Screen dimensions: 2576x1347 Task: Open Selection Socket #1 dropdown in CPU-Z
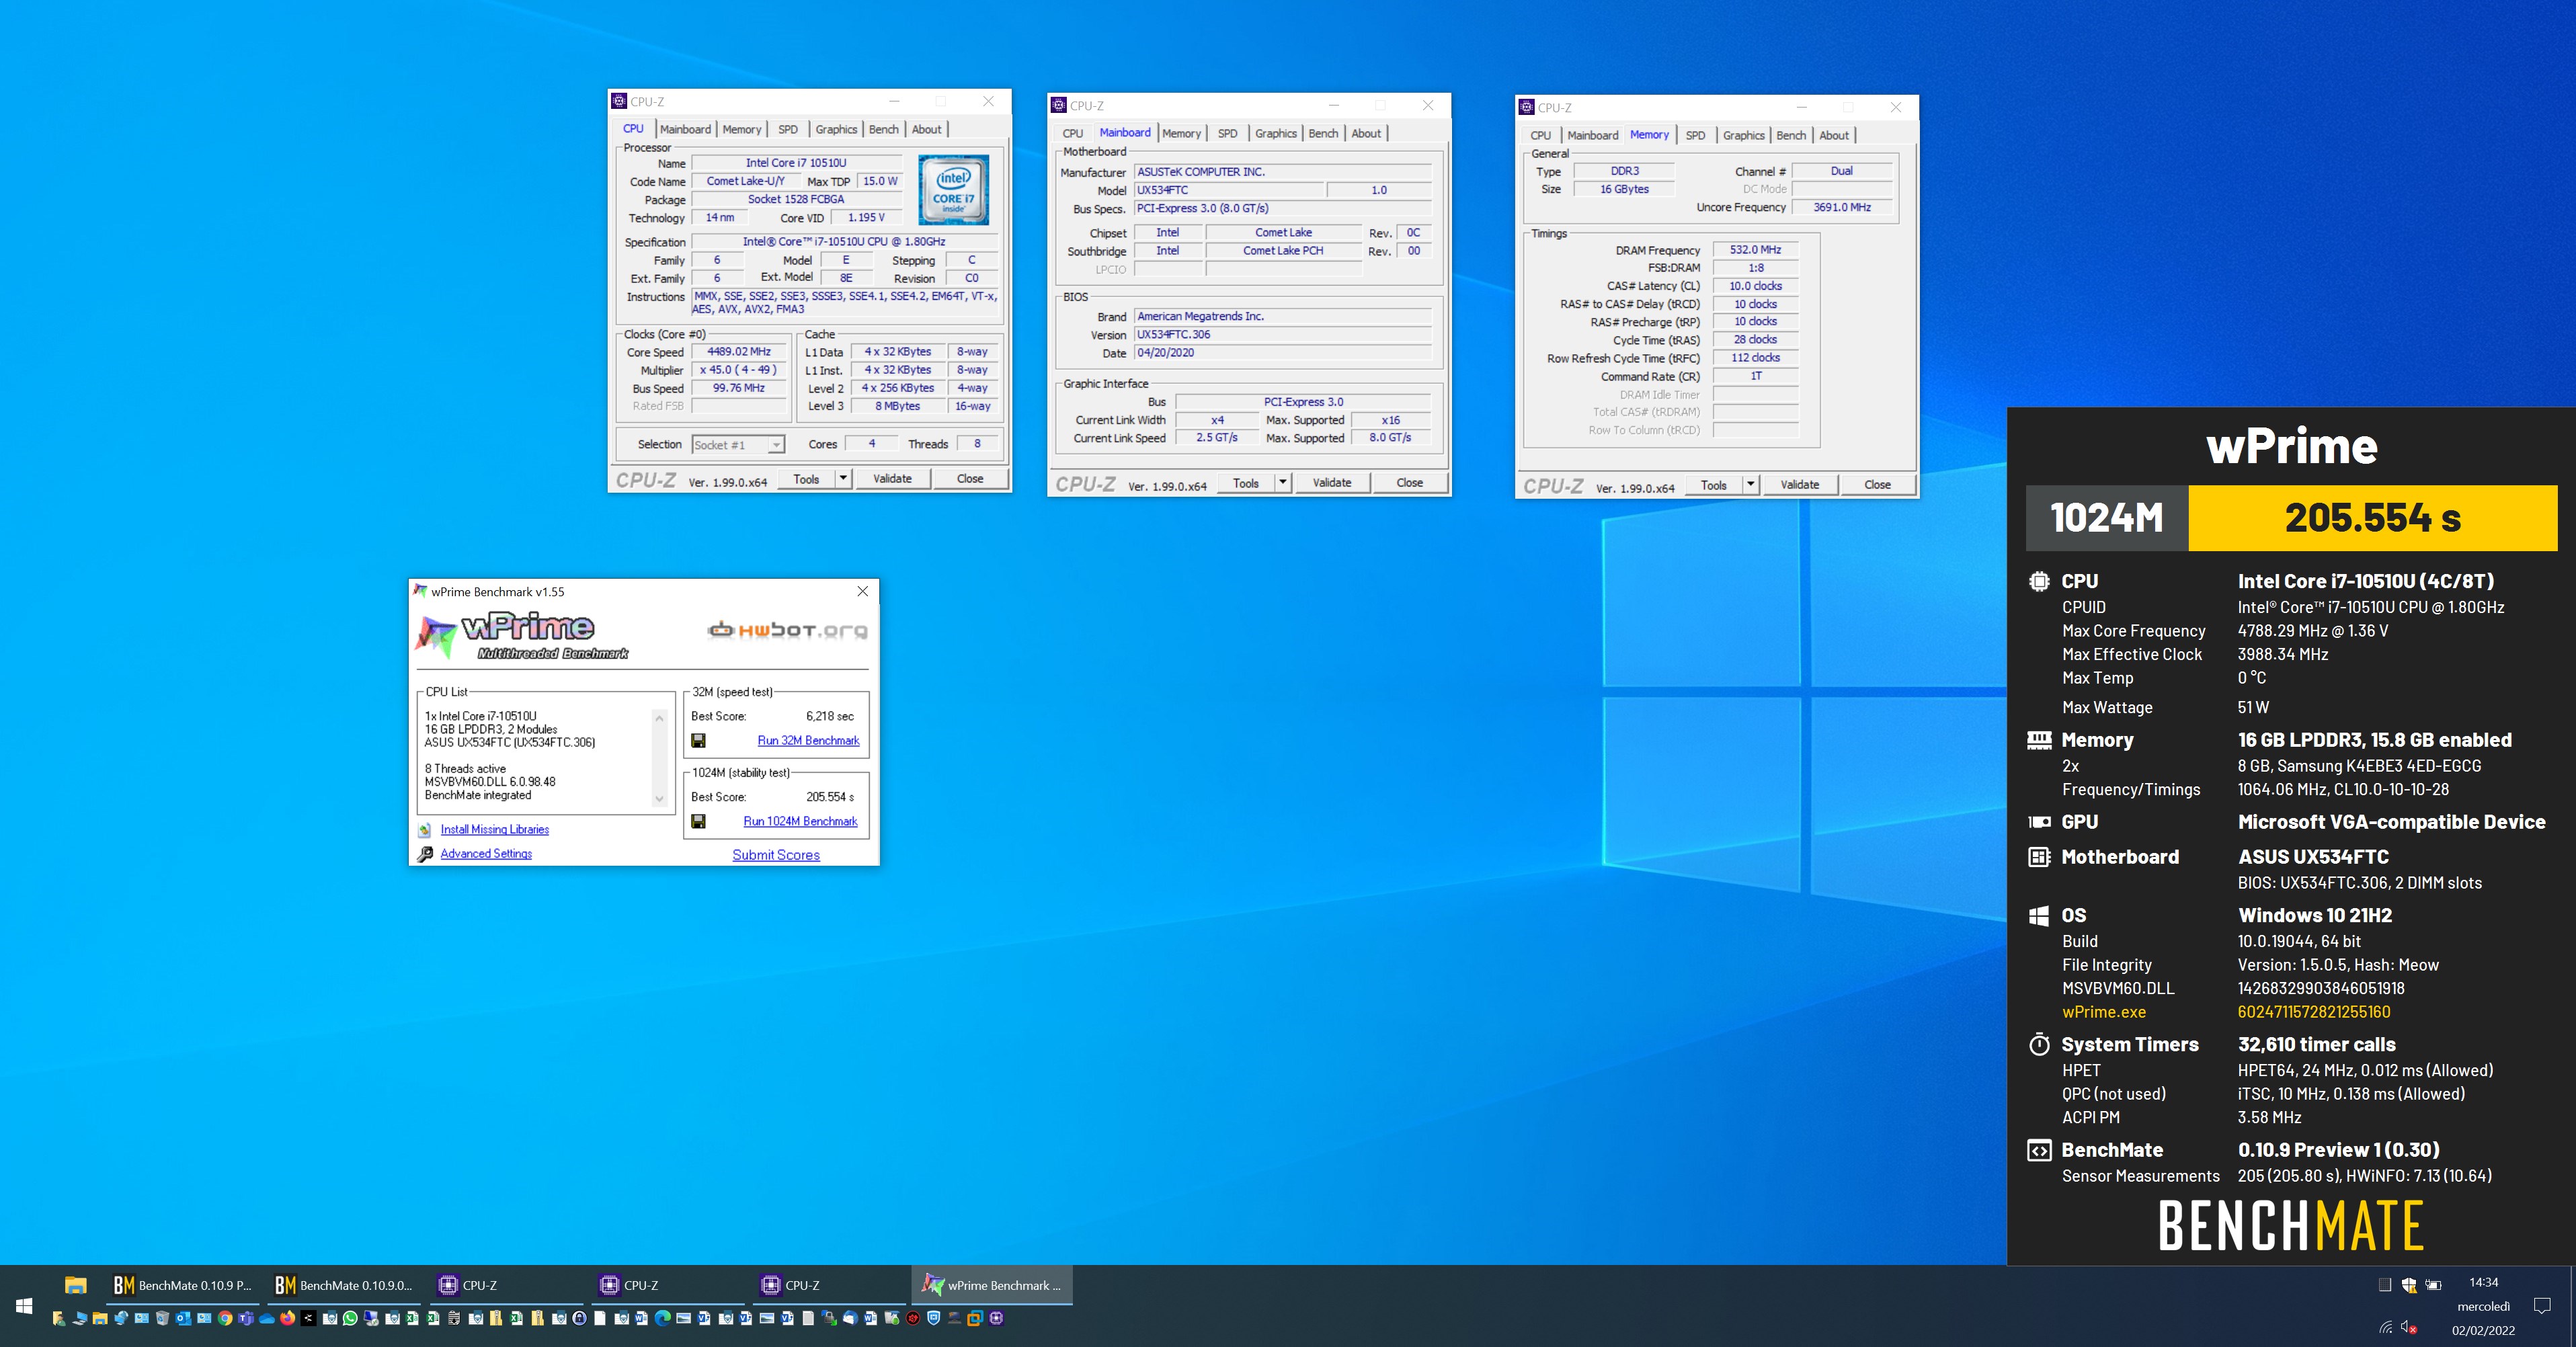point(776,445)
